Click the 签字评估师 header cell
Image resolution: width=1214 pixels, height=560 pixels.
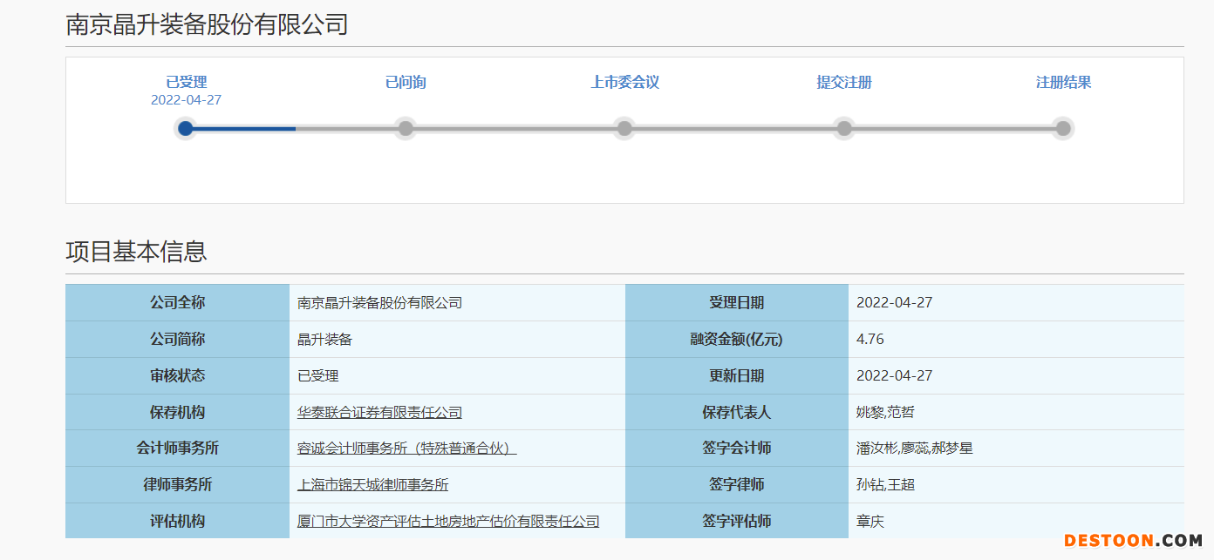pyautogui.click(x=737, y=522)
